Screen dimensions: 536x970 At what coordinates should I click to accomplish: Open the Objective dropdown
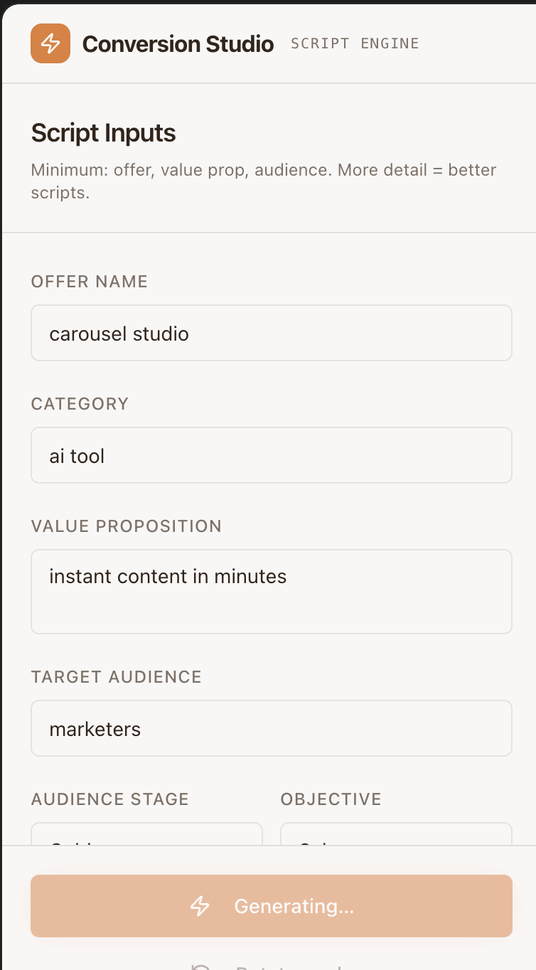396,835
